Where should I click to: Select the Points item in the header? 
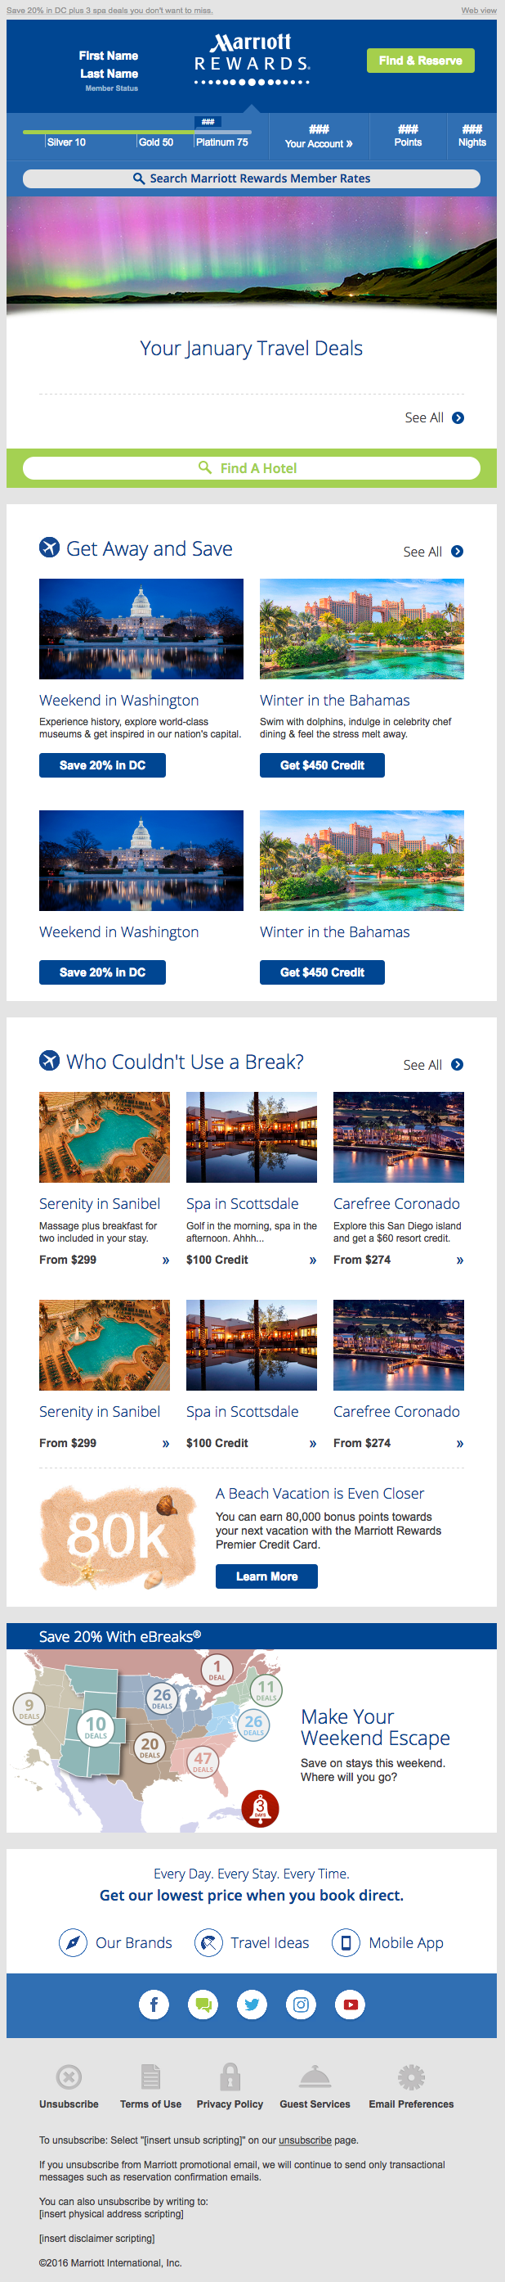pos(408,137)
